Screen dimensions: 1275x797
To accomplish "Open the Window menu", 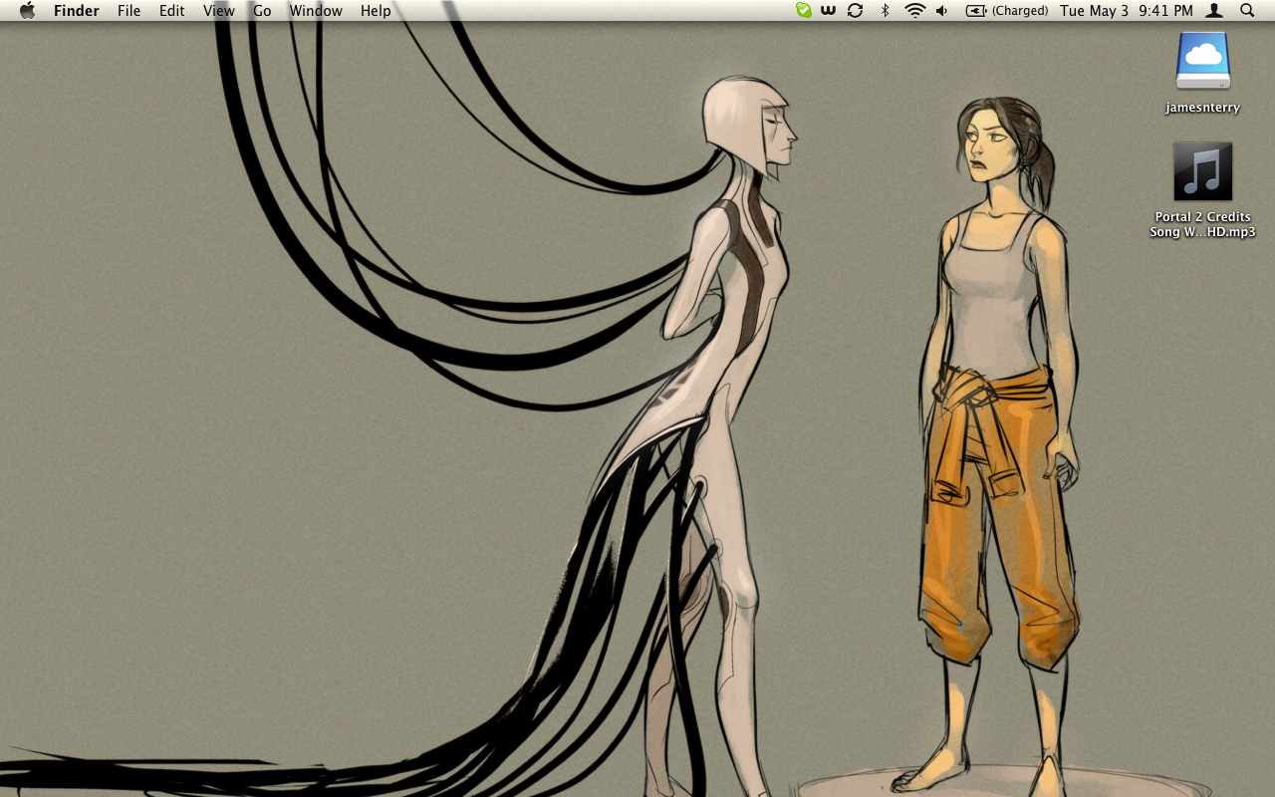I will click(x=316, y=11).
